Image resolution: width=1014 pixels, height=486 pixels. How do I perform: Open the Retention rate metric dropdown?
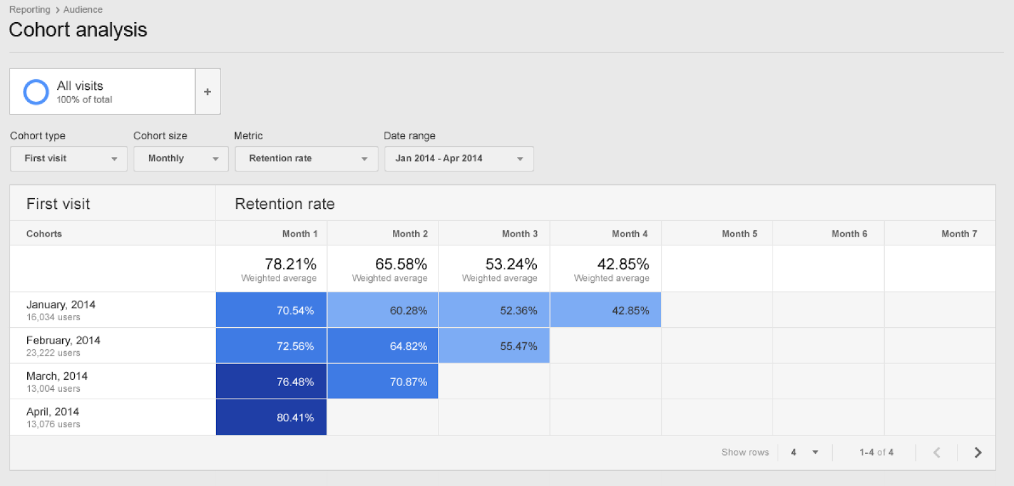pos(306,159)
